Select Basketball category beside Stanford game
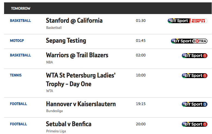 20,21
